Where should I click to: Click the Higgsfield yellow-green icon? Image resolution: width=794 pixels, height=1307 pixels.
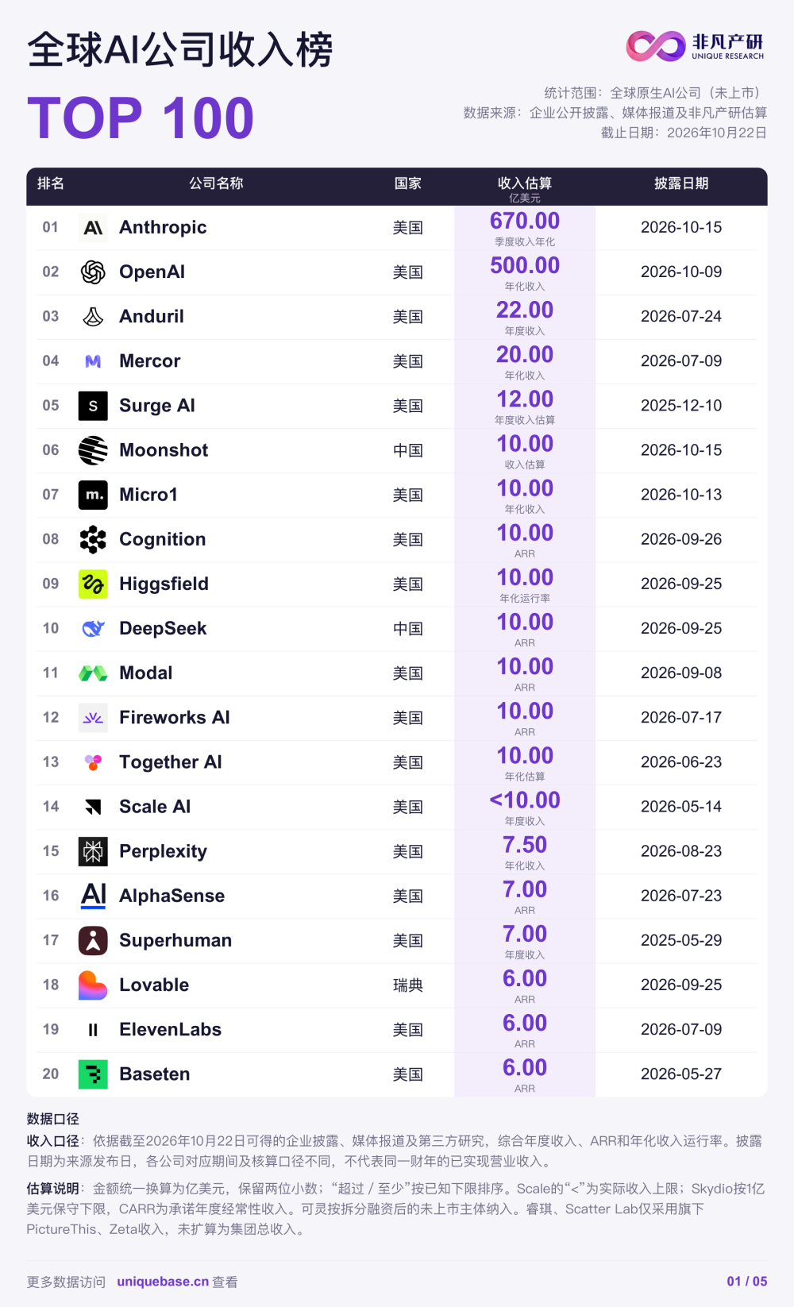93,584
